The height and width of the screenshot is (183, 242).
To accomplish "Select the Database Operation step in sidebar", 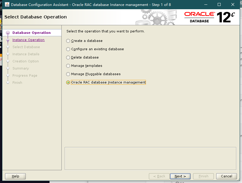I will 31,33.
